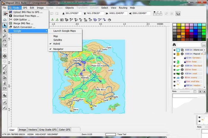Screen dimensions: 208x138
Task: Click the starburst icon next to book icon
Action: (x=172, y=14)
